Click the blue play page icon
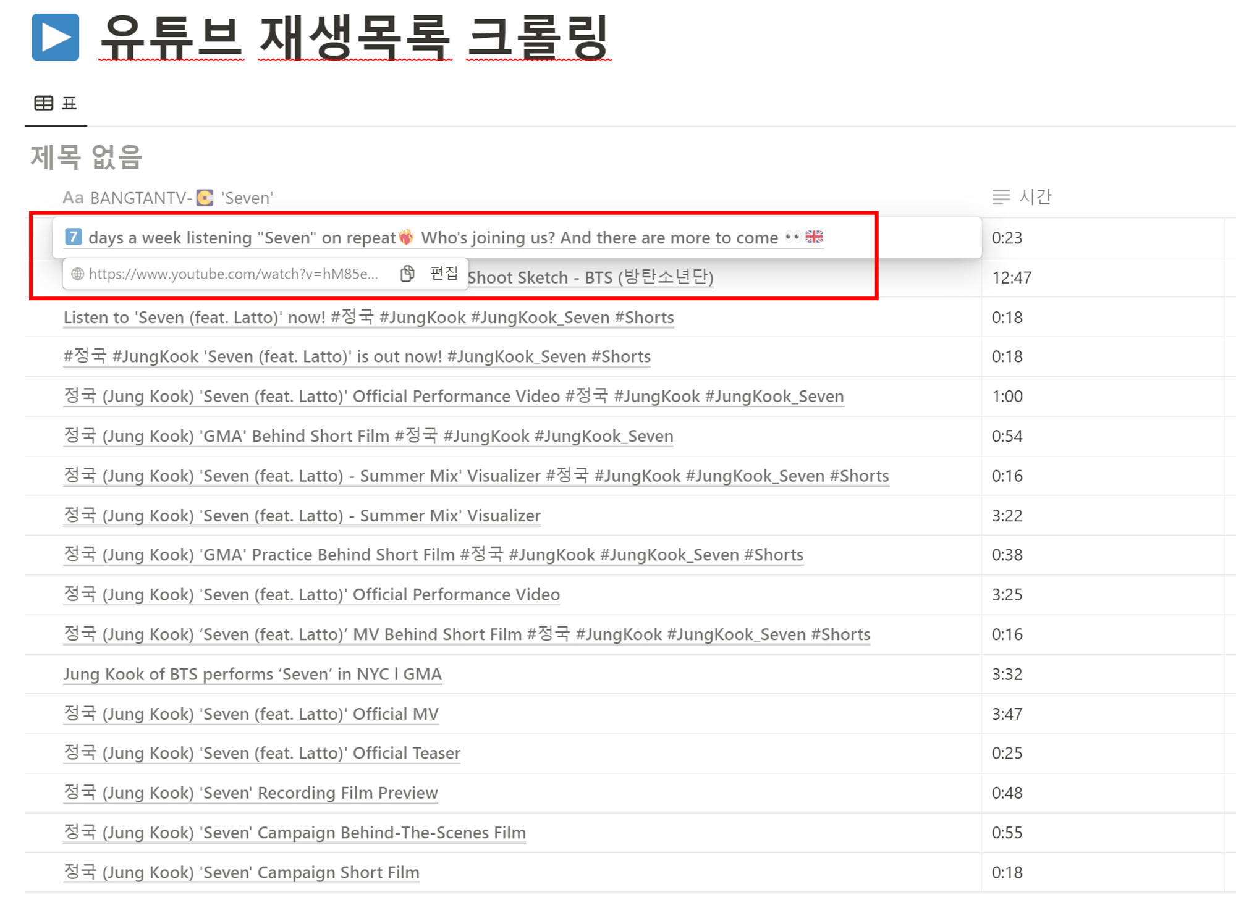 click(x=56, y=37)
